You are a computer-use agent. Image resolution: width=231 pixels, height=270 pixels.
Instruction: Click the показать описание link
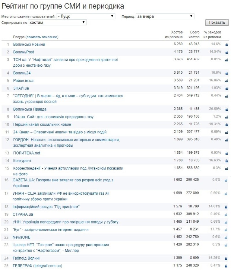coord(42,37)
